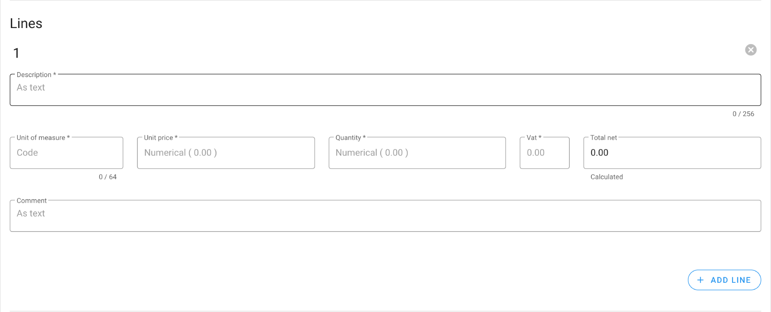Click the Vat input box

(x=544, y=153)
